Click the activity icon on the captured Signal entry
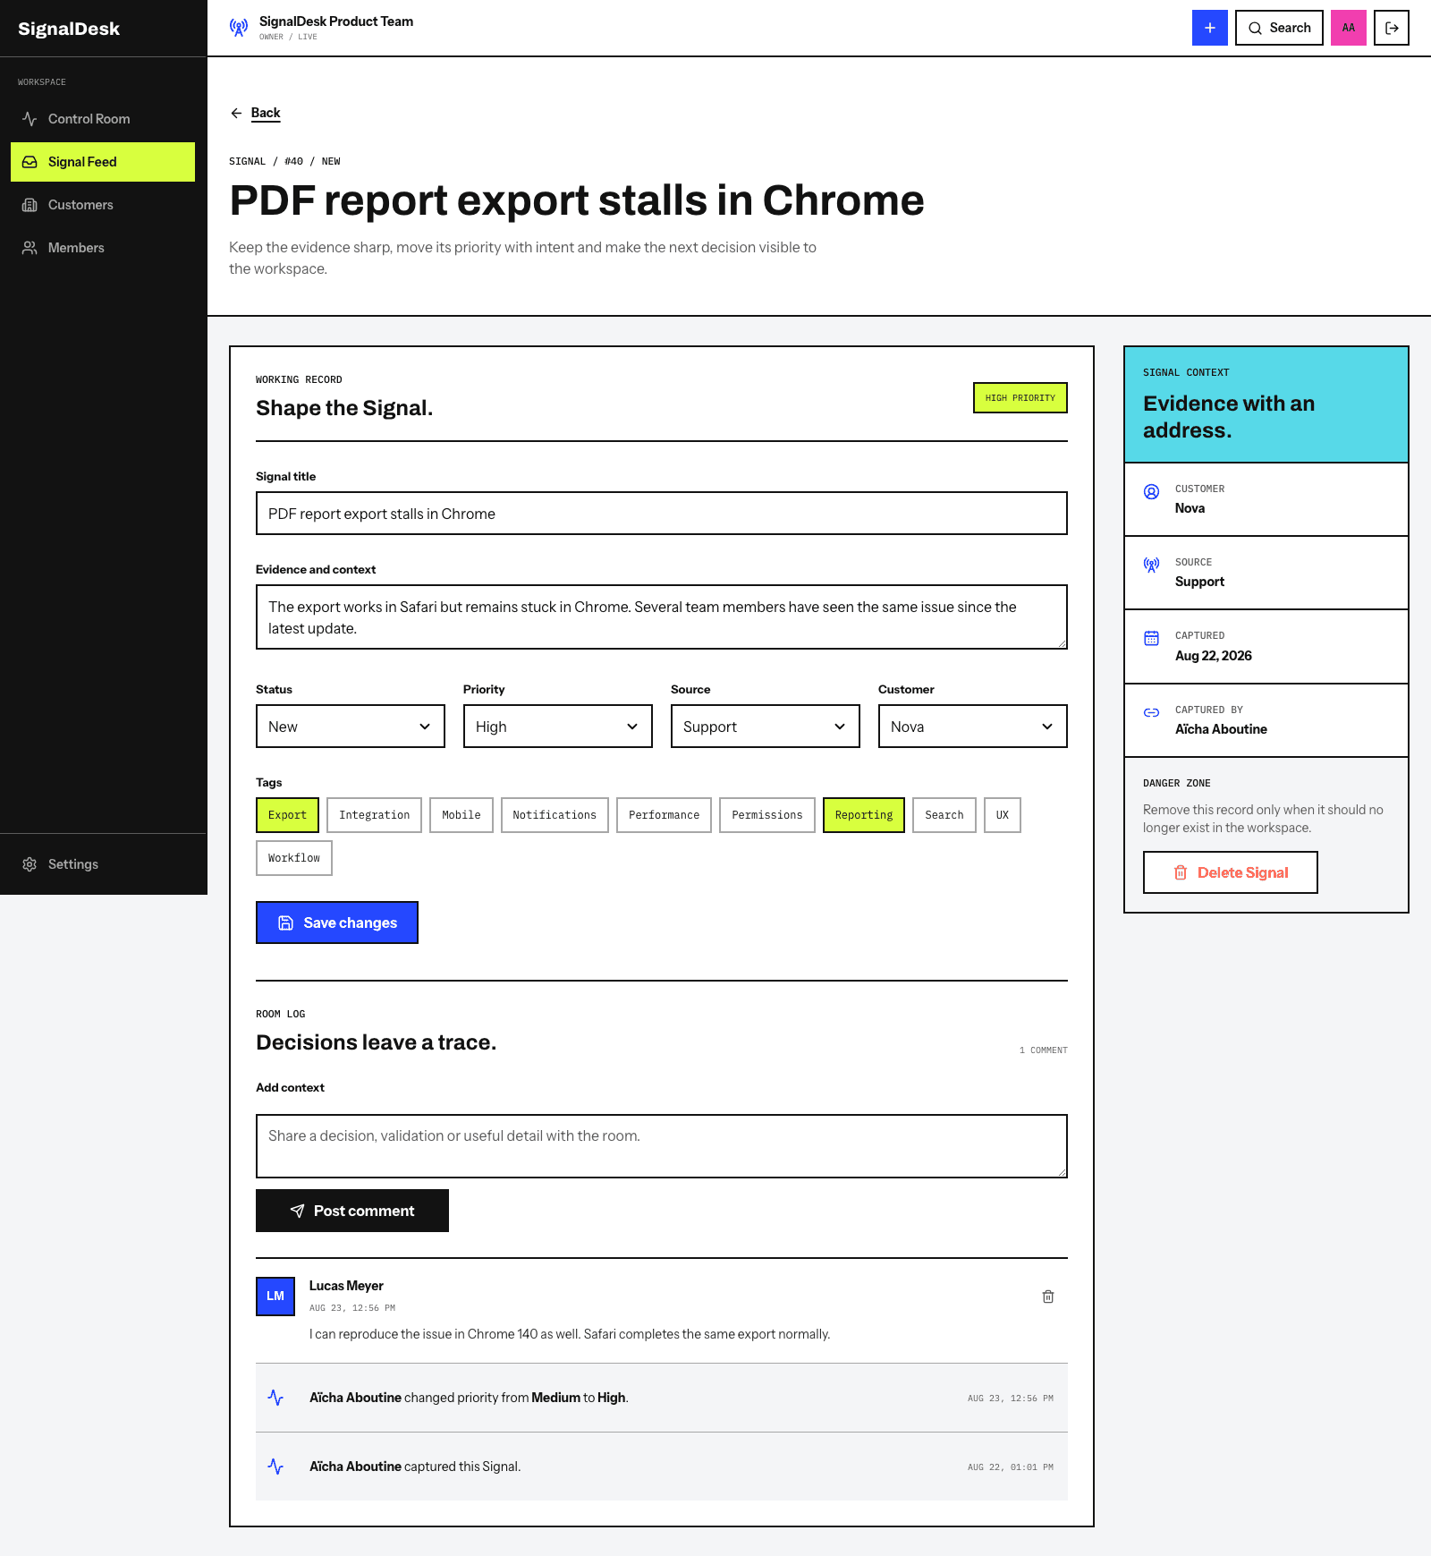This screenshot has height=1556, width=1431. (x=275, y=1467)
